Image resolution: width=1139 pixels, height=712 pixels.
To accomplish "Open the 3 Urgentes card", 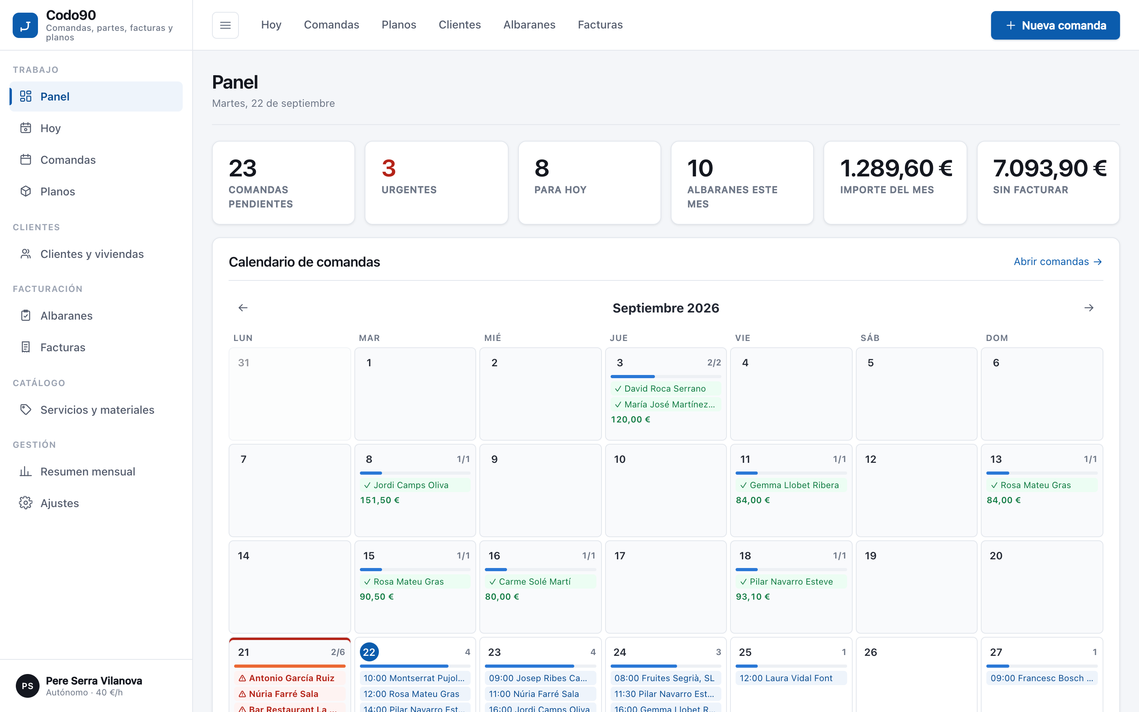I will coord(436,183).
